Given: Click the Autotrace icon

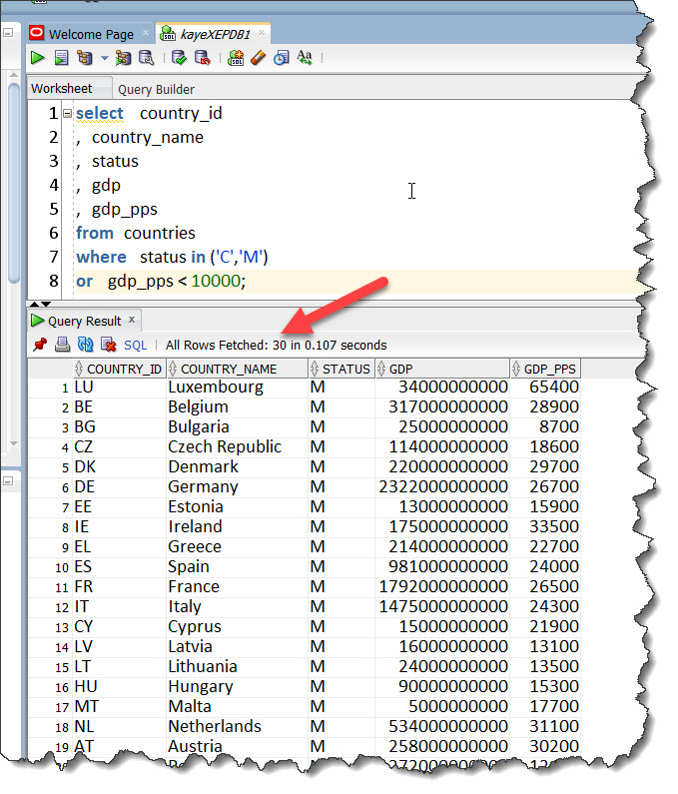Looking at the screenshot, I should pyautogui.click(x=123, y=58).
